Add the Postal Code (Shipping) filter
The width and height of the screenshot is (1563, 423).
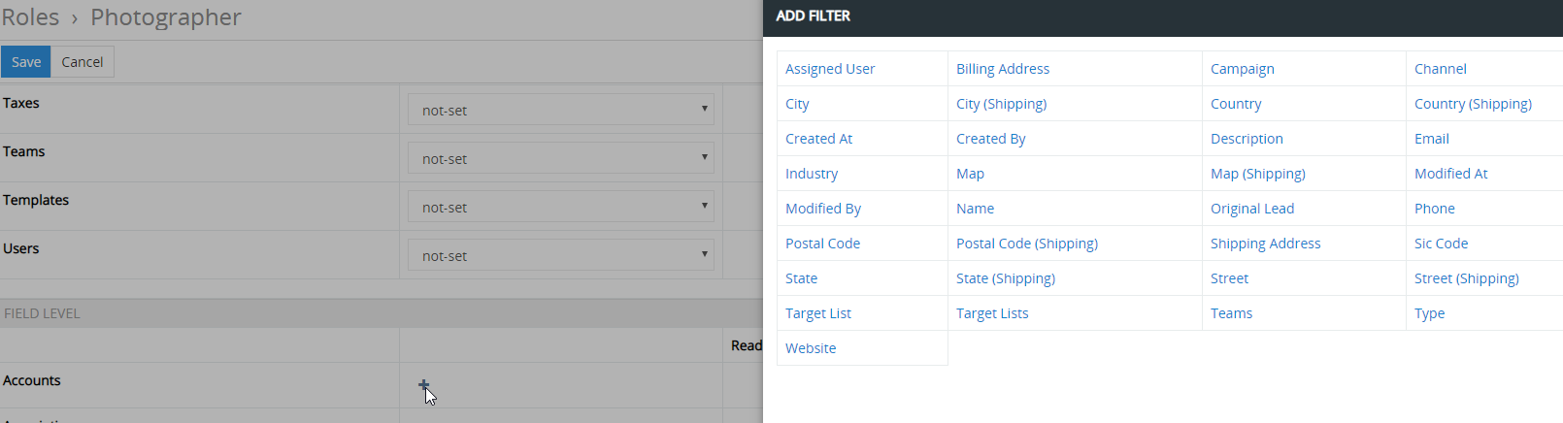1027,244
